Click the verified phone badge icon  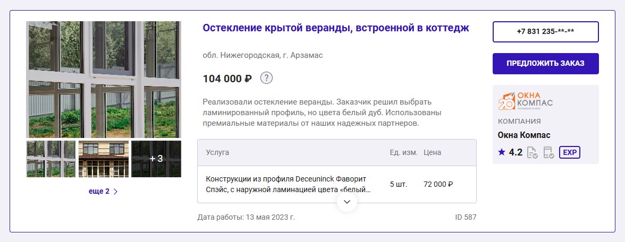(549, 153)
